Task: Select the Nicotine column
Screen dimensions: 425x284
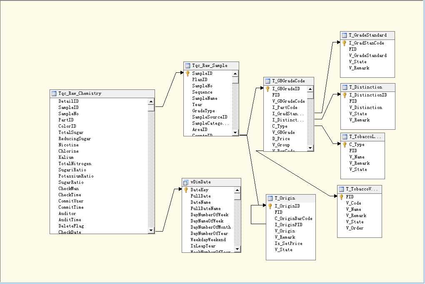Action: coord(69,145)
